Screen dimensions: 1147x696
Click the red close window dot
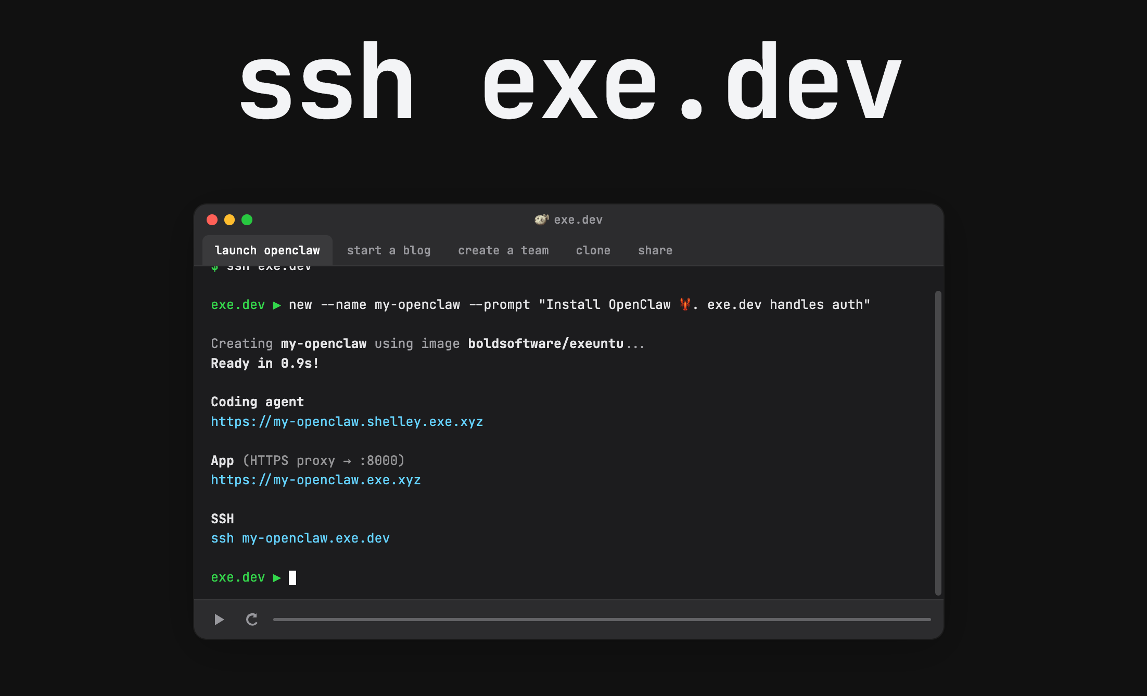(212, 220)
